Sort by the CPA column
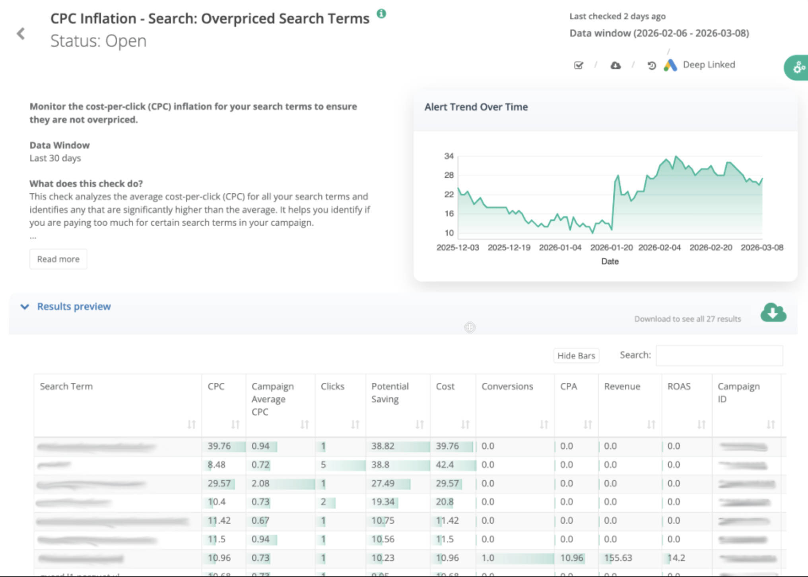808x577 pixels. [x=588, y=424]
